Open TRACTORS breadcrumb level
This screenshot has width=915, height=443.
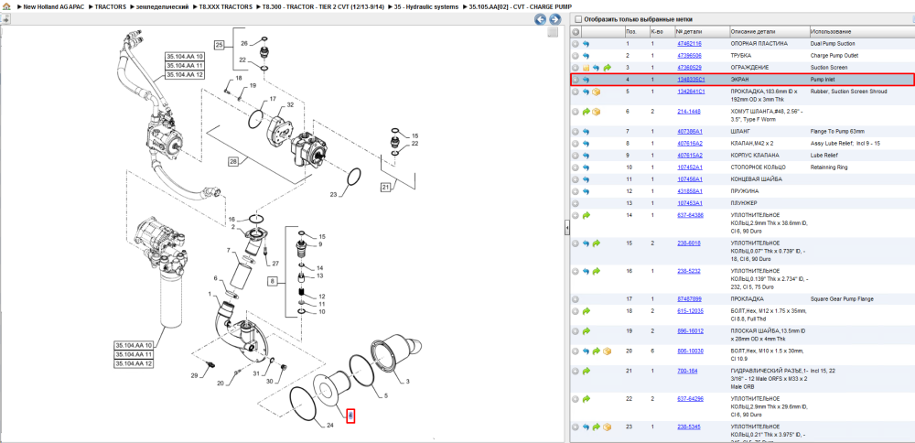[x=111, y=7]
